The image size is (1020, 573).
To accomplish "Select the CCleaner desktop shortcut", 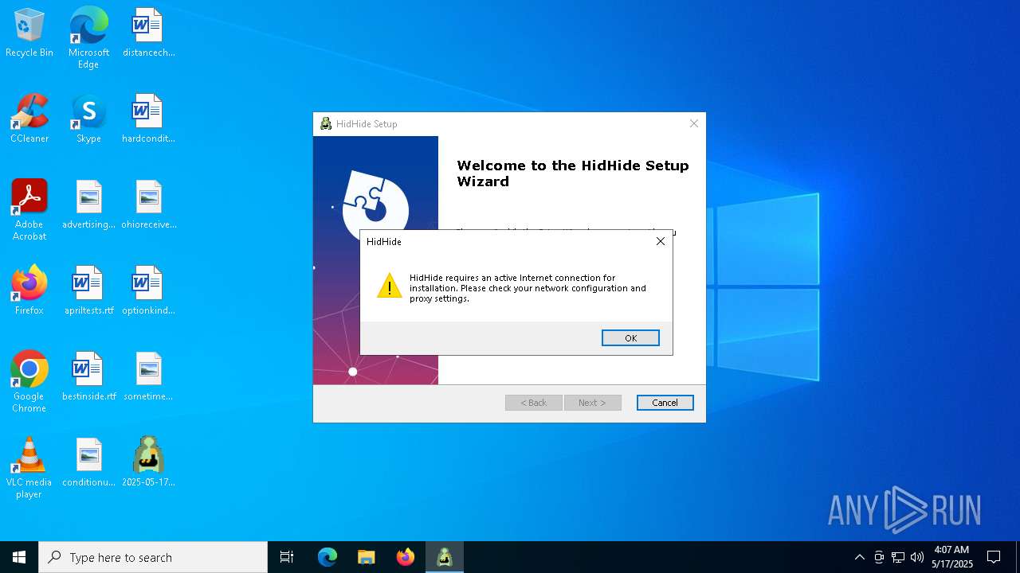I will coord(29,119).
